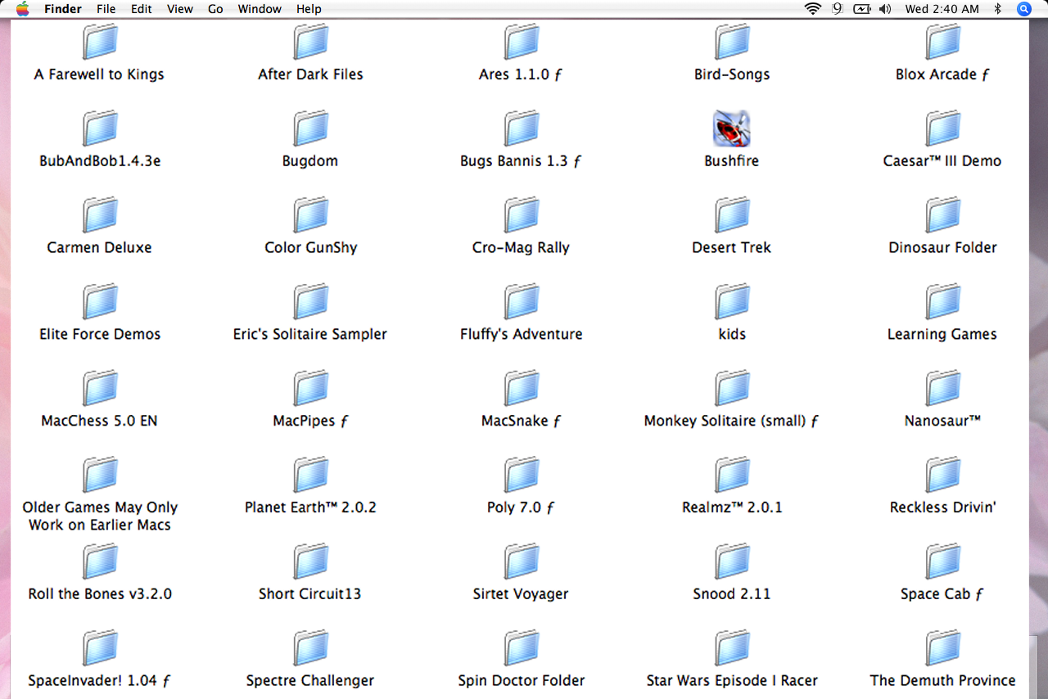Image resolution: width=1048 pixels, height=699 pixels.
Task: Select the Nanosaur folder icon
Action: tap(943, 388)
